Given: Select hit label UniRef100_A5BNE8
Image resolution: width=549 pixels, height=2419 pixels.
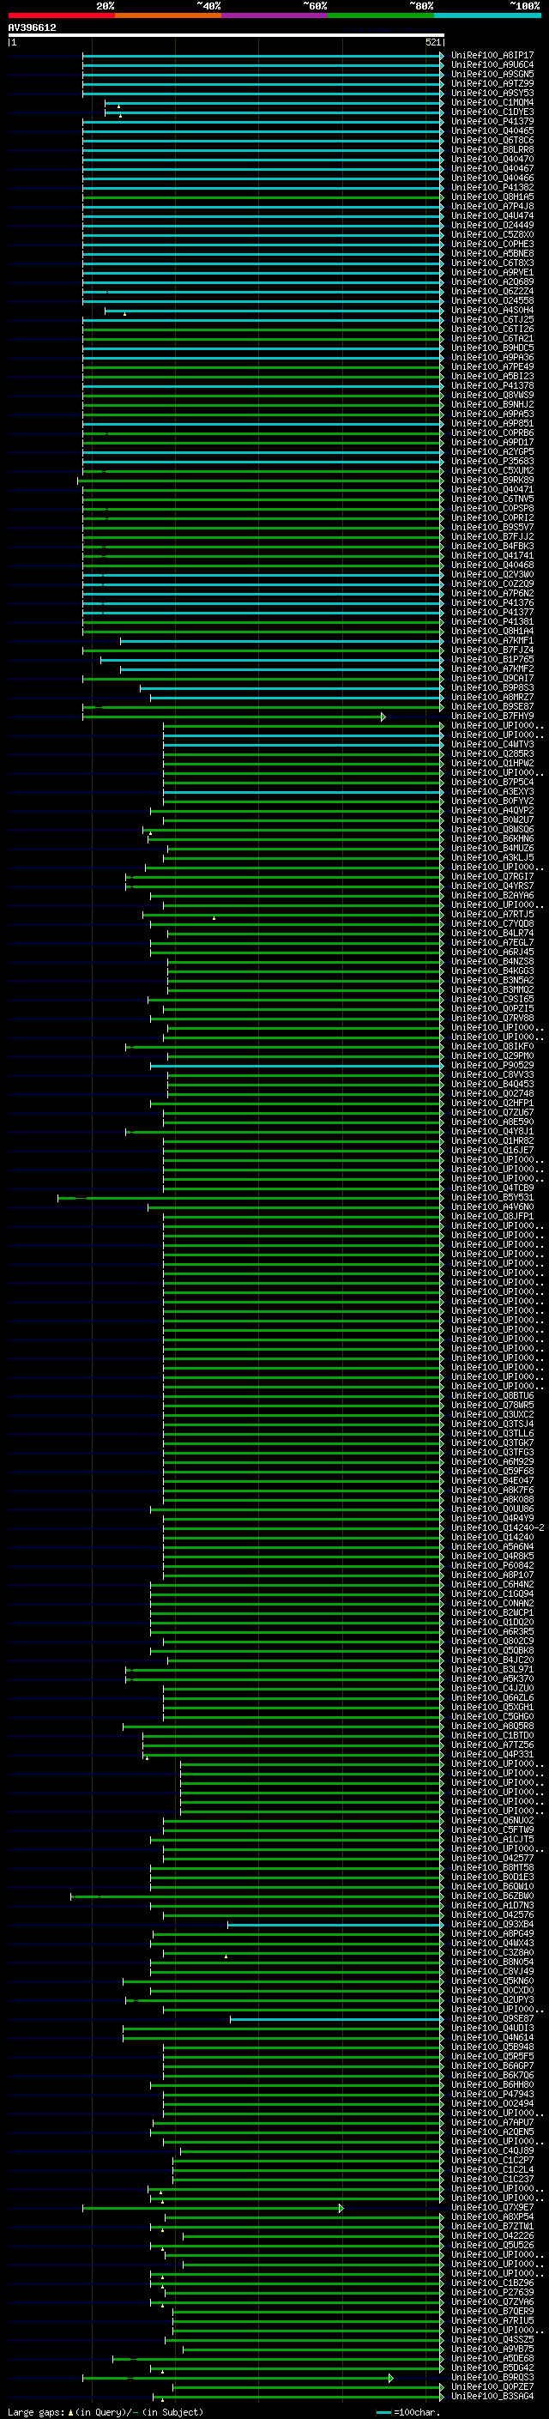Looking at the screenshot, I should (492, 253).
